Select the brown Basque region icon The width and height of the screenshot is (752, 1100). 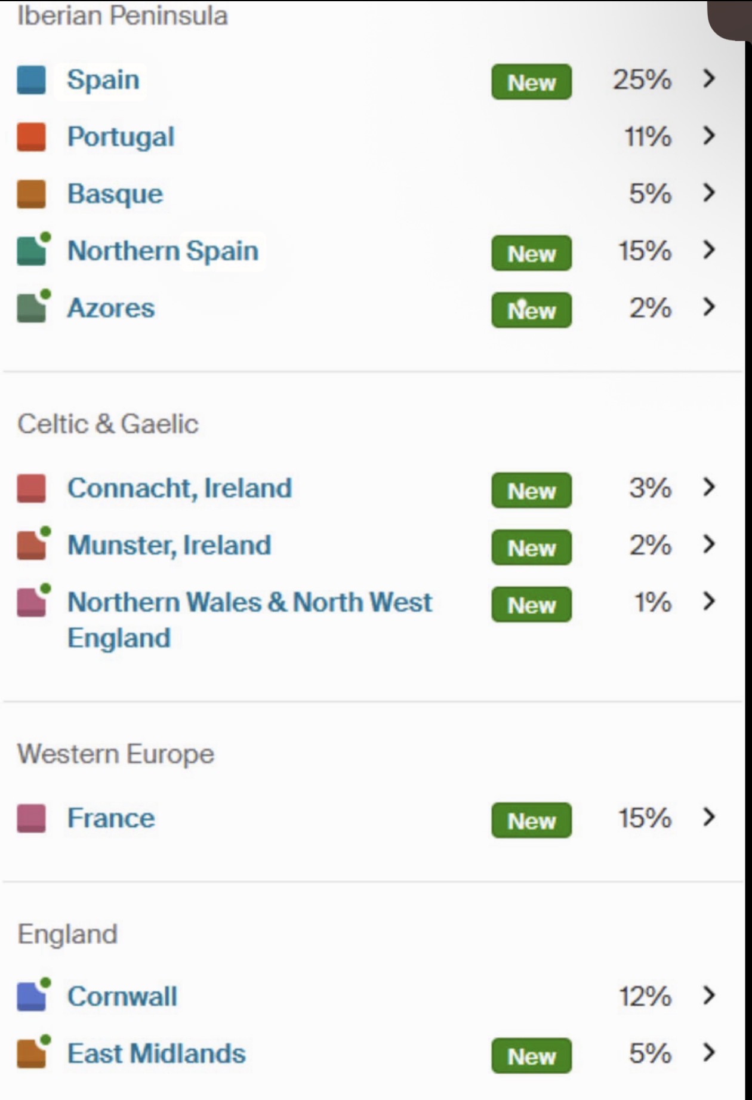pos(31,194)
